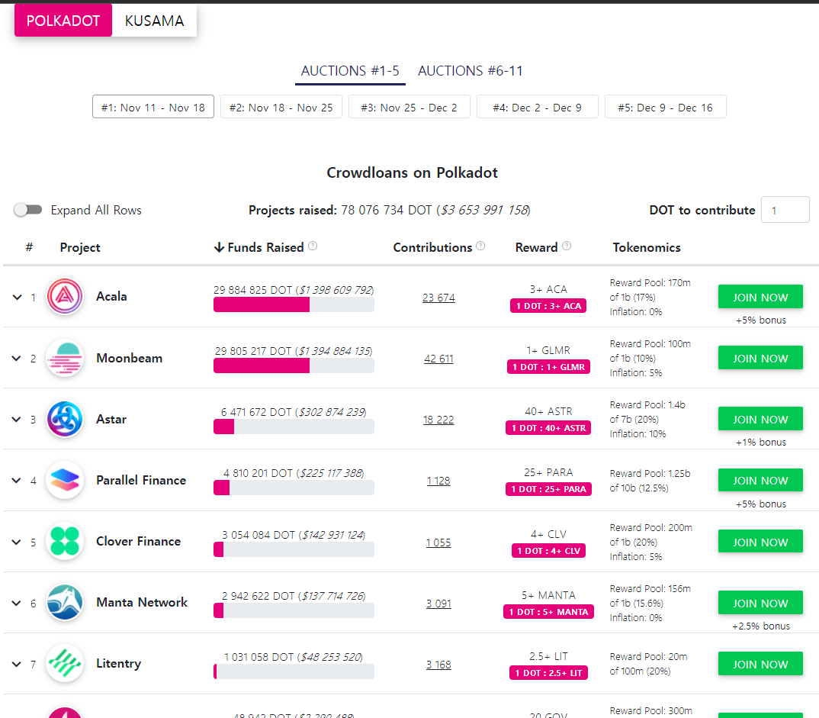Select auction #1: Nov 11 - Nov 18
This screenshot has width=819, height=718.
point(153,107)
